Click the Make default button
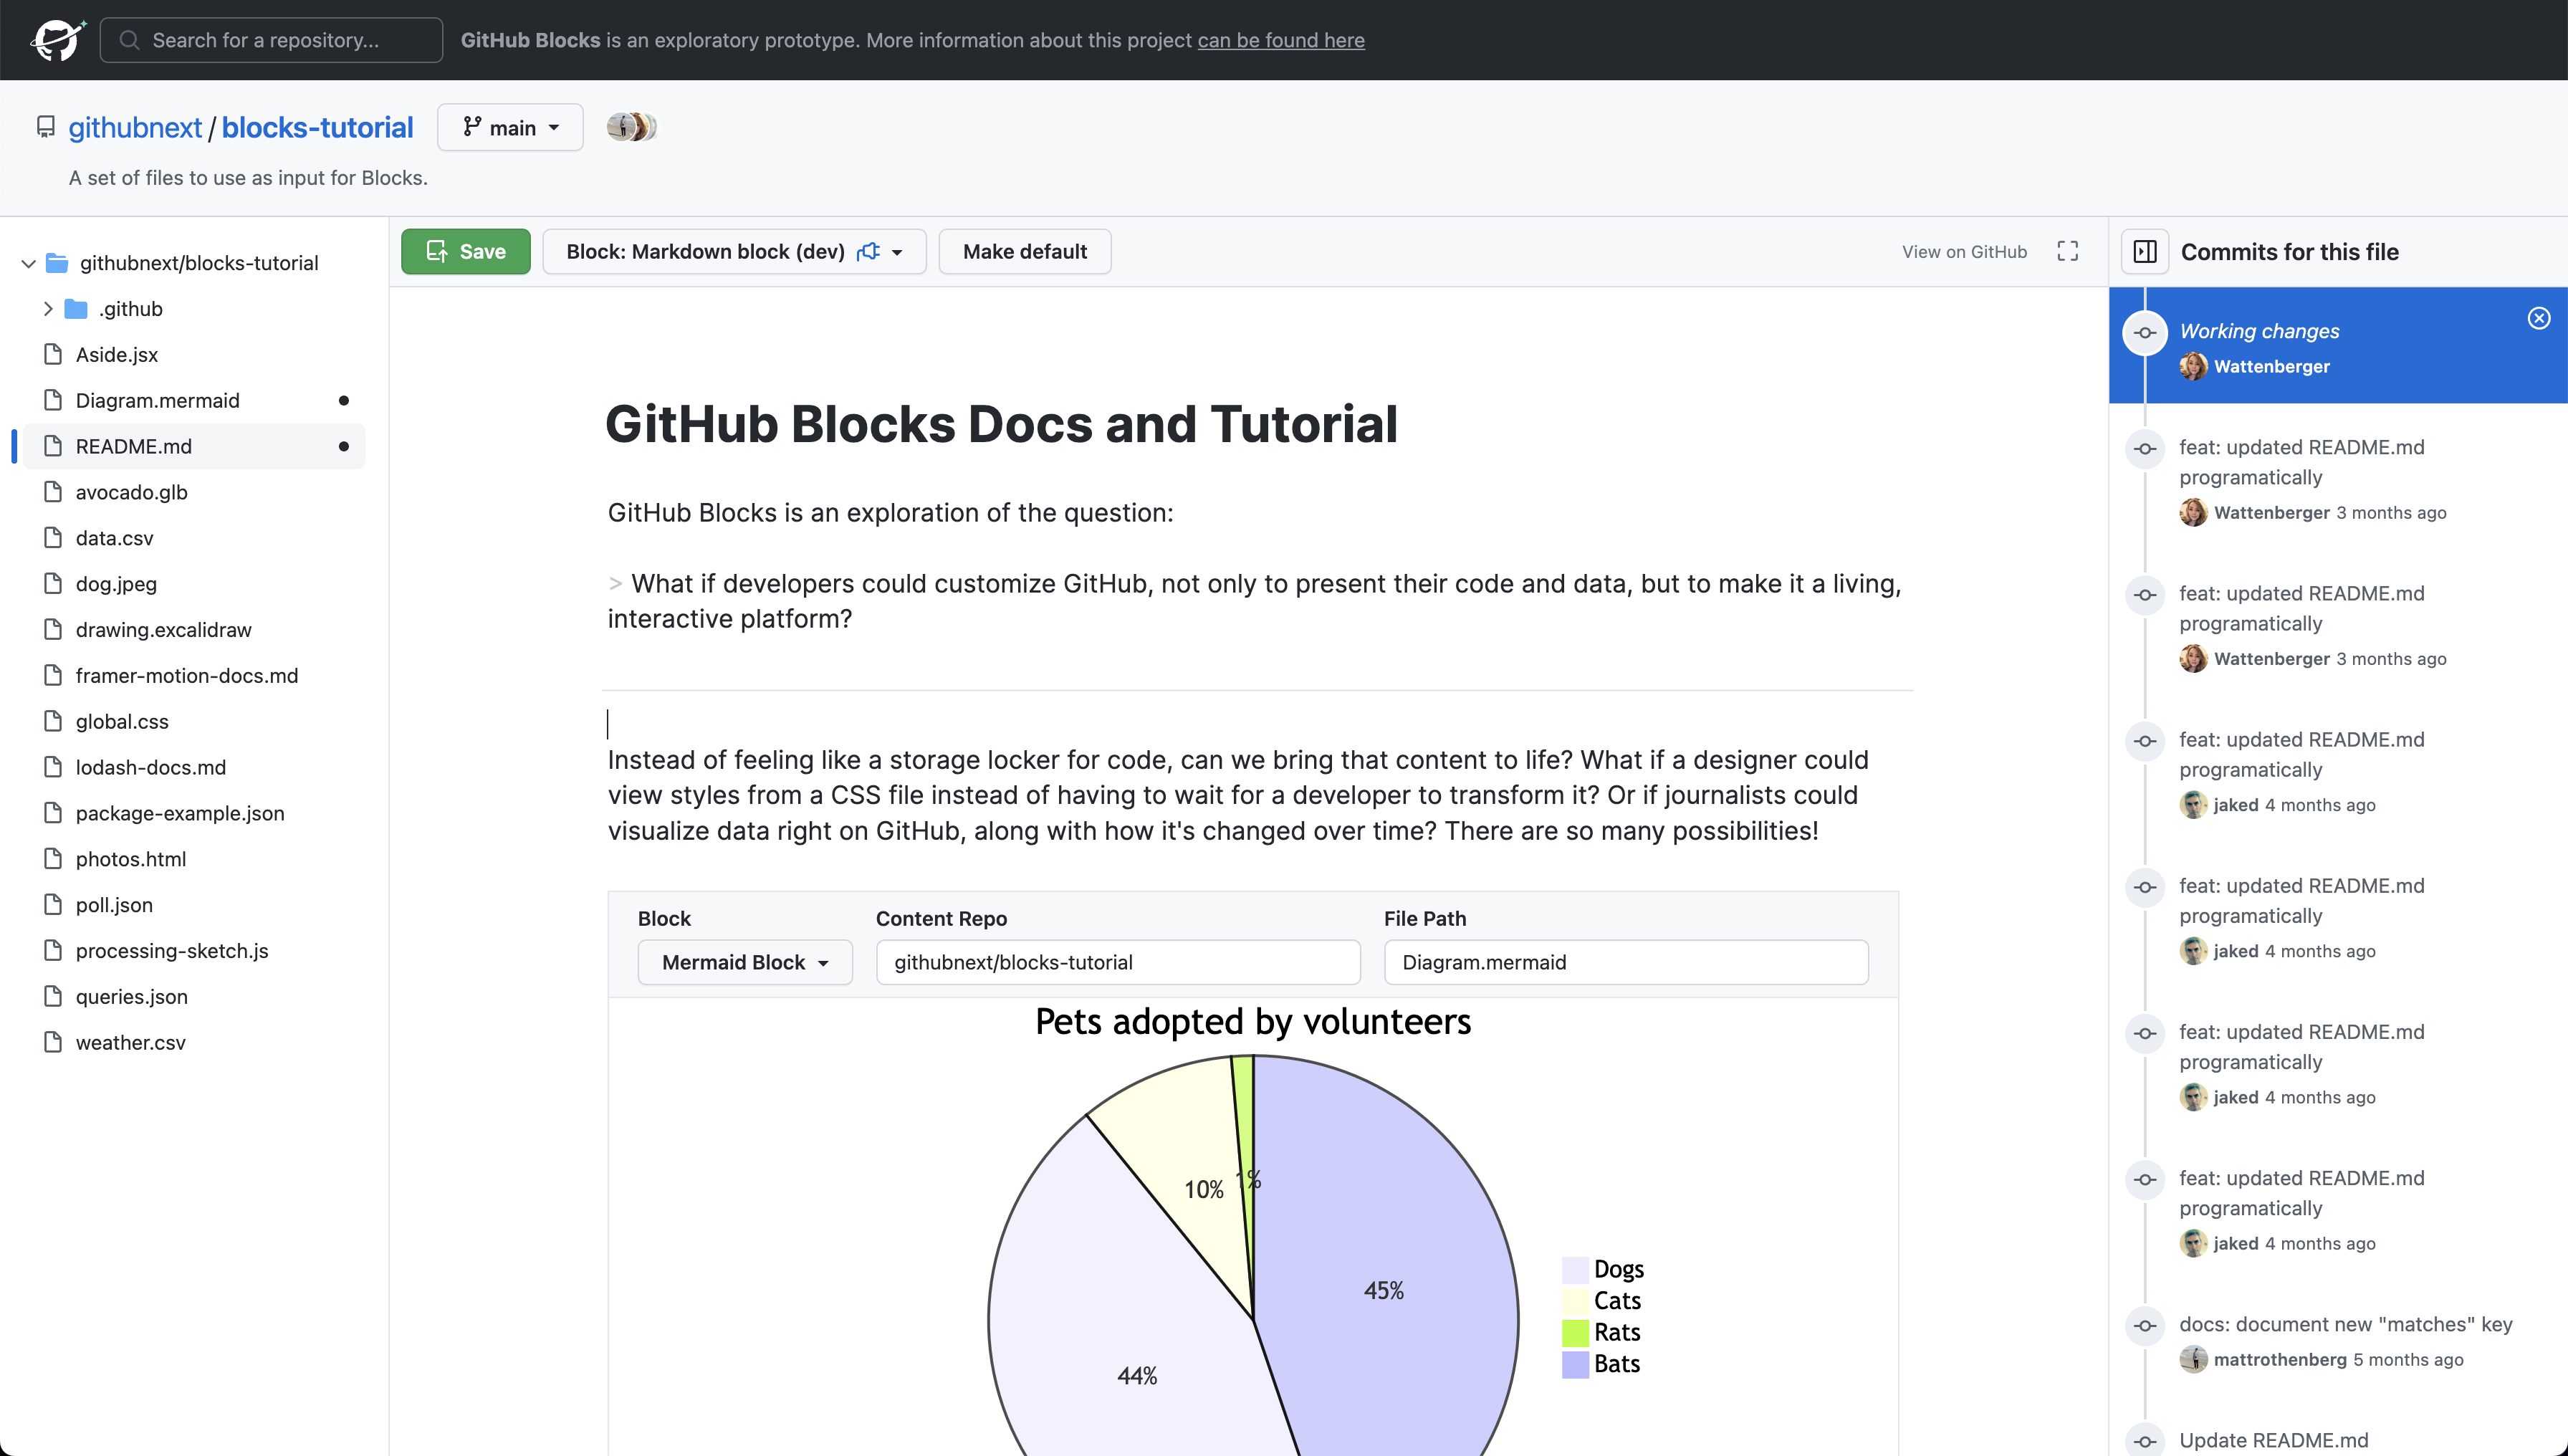This screenshot has width=2568, height=1456. pyautogui.click(x=1025, y=252)
